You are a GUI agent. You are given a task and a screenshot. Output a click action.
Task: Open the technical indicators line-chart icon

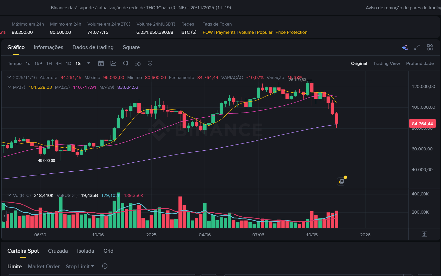pos(113,63)
